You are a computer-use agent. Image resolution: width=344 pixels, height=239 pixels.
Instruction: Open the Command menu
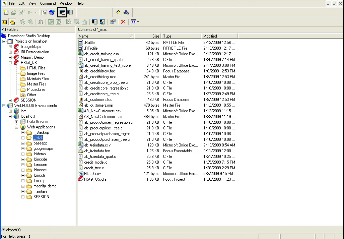(48, 3)
